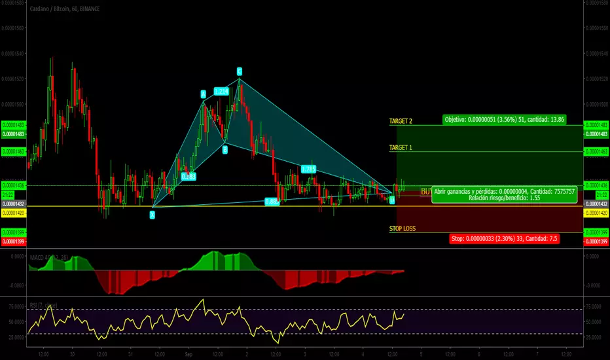Click the 30 date on time axis
The width and height of the screenshot is (610, 360).
pos(73,354)
